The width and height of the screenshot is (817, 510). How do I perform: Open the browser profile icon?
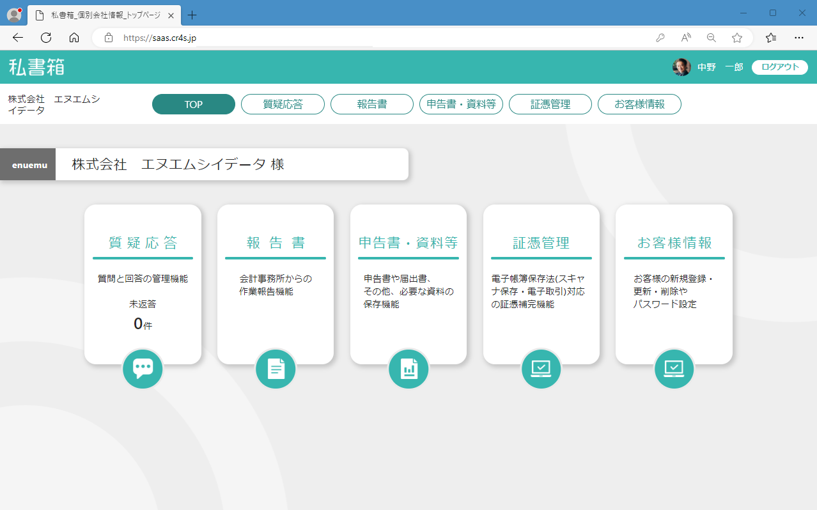coord(13,15)
